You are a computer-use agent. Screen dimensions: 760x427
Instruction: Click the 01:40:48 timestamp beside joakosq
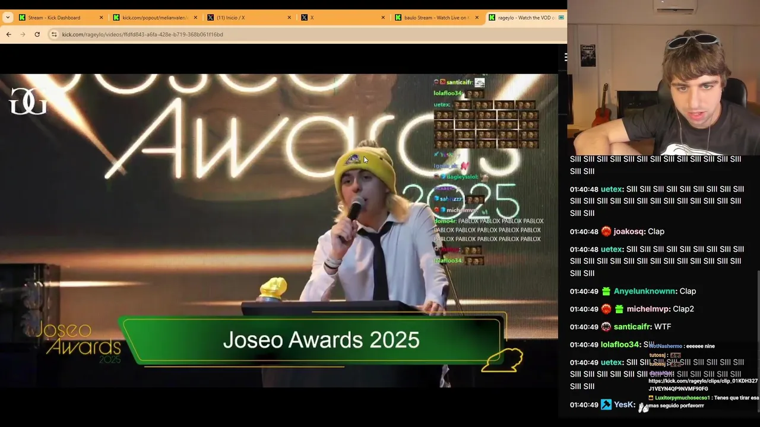click(x=584, y=231)
